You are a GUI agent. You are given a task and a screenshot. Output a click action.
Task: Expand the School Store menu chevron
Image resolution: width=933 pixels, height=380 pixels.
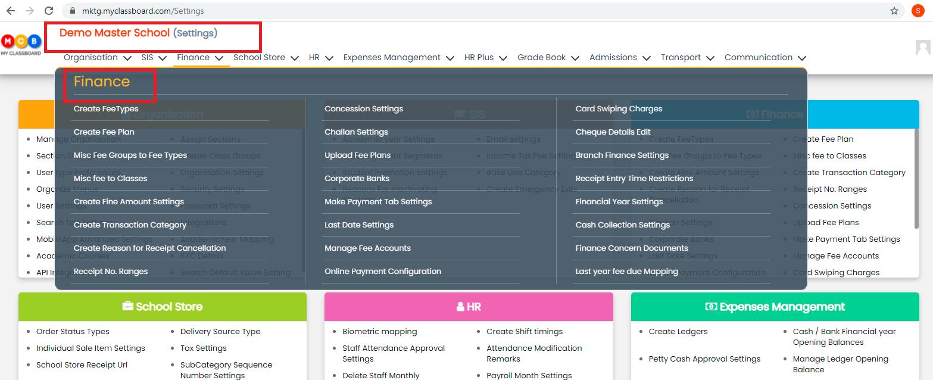296,58
